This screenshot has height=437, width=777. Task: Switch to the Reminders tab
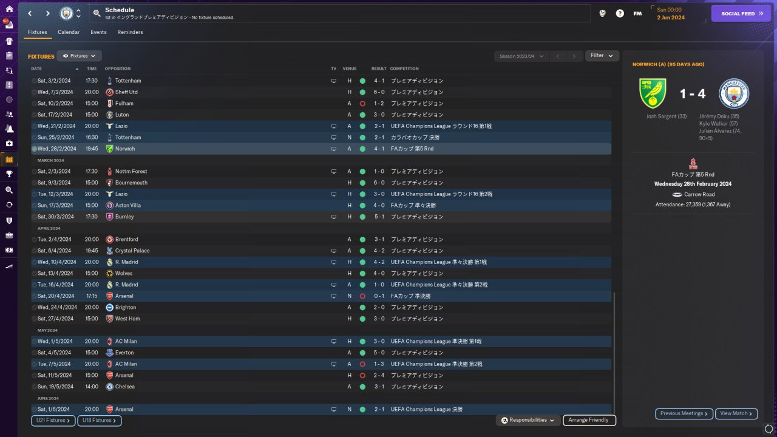coord(131,32)
